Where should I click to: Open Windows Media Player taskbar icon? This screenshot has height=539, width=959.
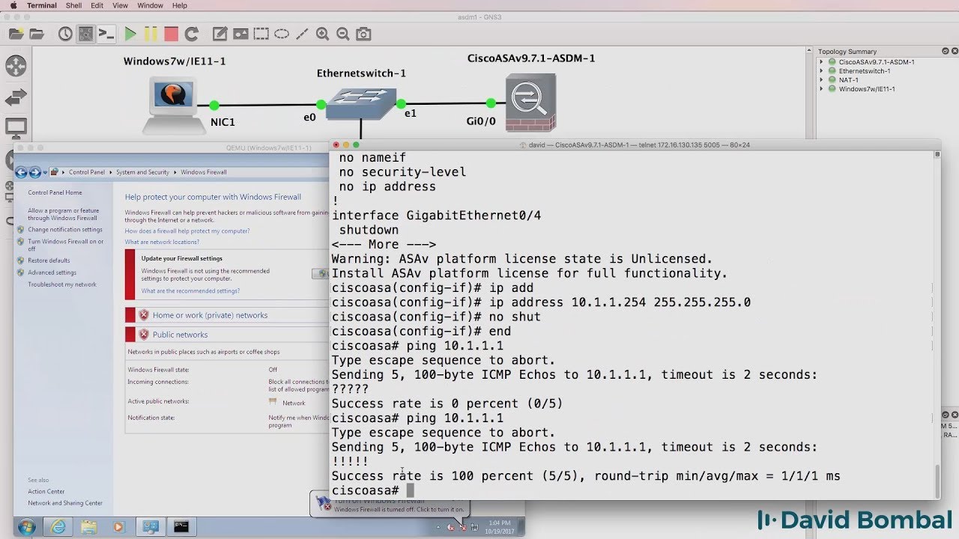click(119, 527)
